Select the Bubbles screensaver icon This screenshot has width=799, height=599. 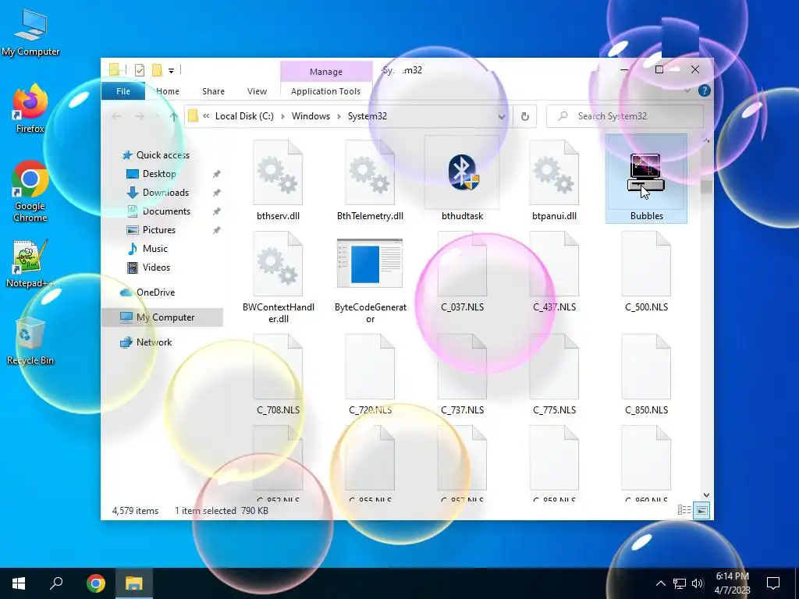point(645,172)
